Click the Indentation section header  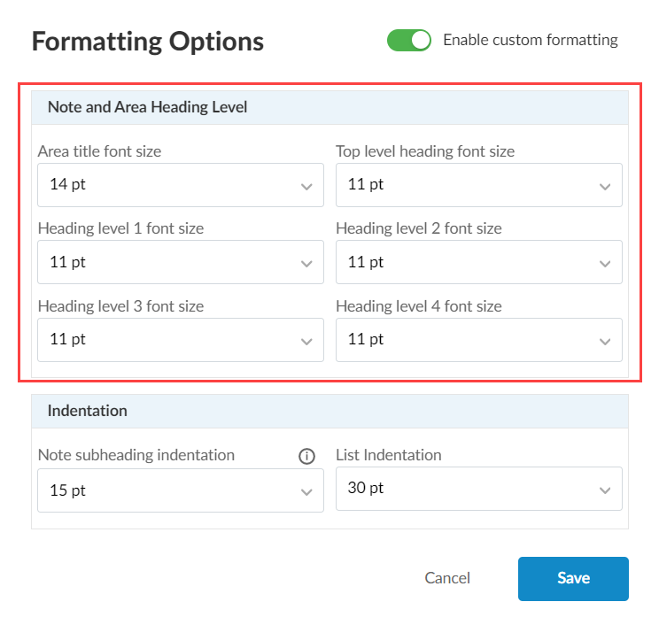[x=88, y=411]
